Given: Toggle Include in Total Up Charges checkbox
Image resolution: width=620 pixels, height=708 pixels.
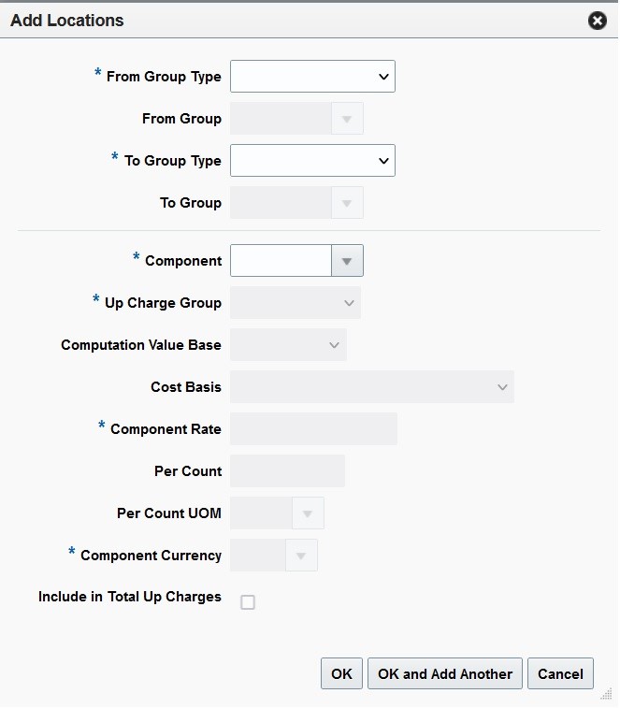Looking at the screenshot, I should [x=248, y=602].
